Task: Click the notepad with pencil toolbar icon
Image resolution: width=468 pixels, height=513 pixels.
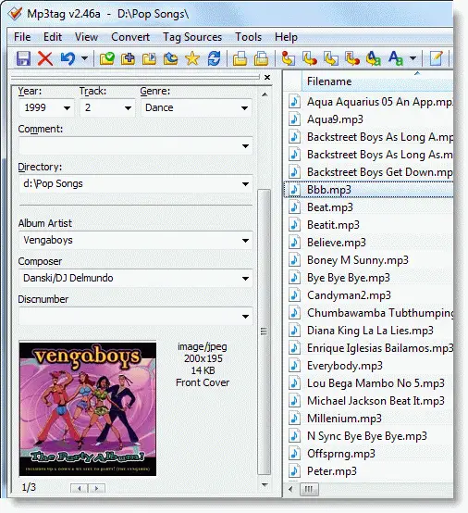Action: [x=436, y=59]
